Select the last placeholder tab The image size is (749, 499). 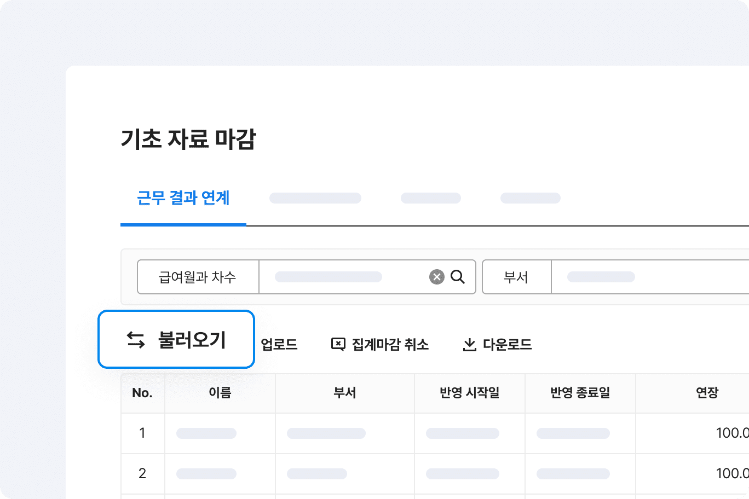(530, 198)
